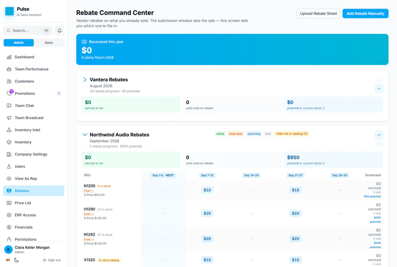Open Inventory Intel page
Image resolution: width=397 pixels, height=267 pixels.
pos(34,130)
